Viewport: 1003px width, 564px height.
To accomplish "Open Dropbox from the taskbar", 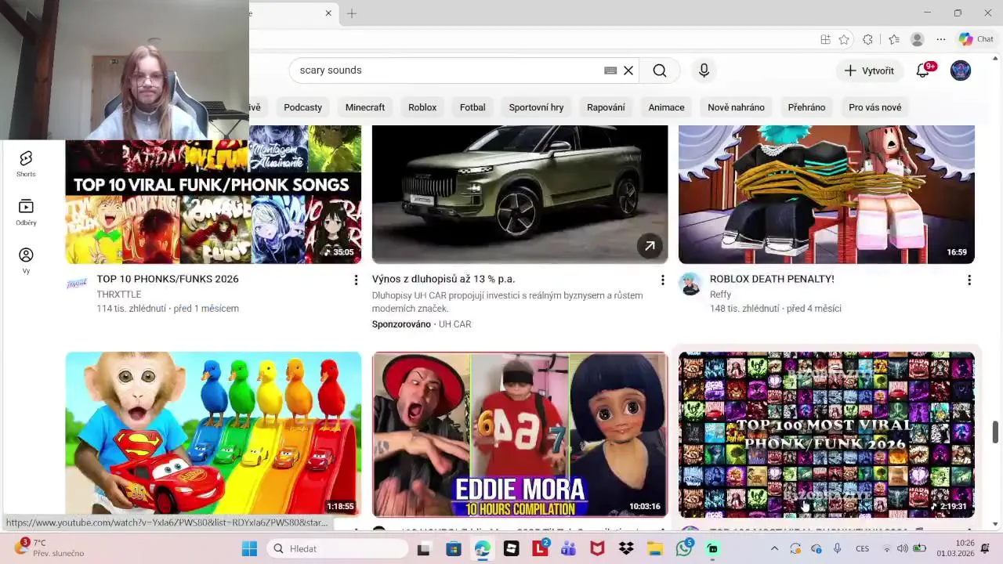I will click(626, 548).
